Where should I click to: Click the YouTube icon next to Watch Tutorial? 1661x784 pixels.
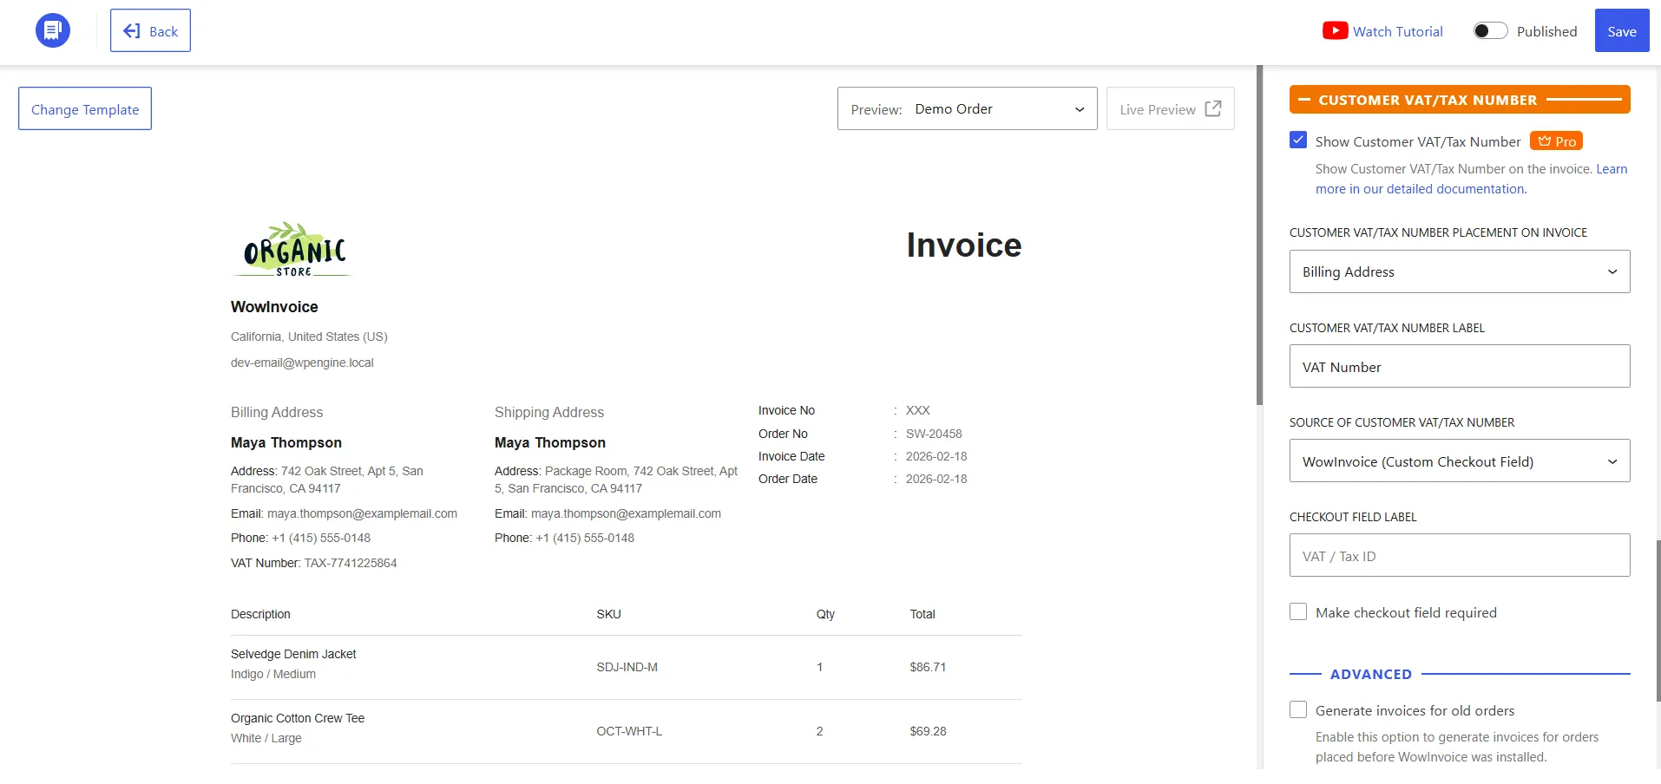[x=1335, y=31]
